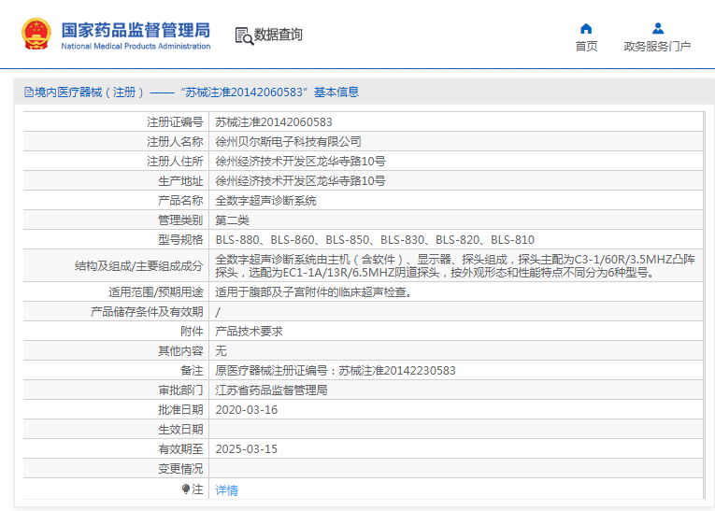Click 江苏省药品监督管理局 approval department value
Screen dimensions: 715x511
[271, 390]
